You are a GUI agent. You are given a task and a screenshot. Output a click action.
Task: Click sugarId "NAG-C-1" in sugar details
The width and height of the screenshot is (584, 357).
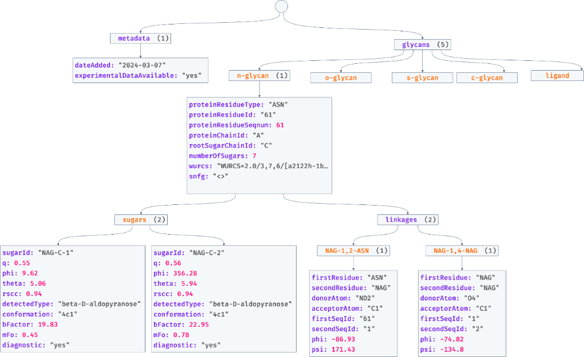point(38,253)
